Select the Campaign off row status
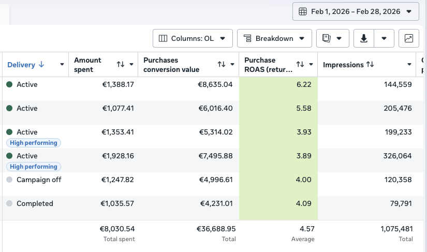Viewport: 427px width, 252px height. point(39,180)
